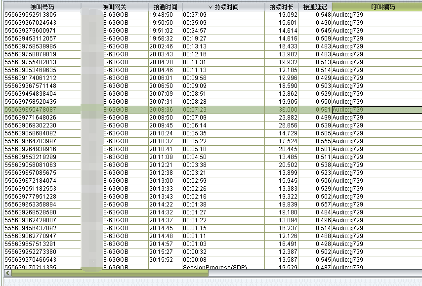Click 8-63GOB gateway in 19:48:50 row
The width and height of the screenshot is (422, 286).
(x=116, y=15)
